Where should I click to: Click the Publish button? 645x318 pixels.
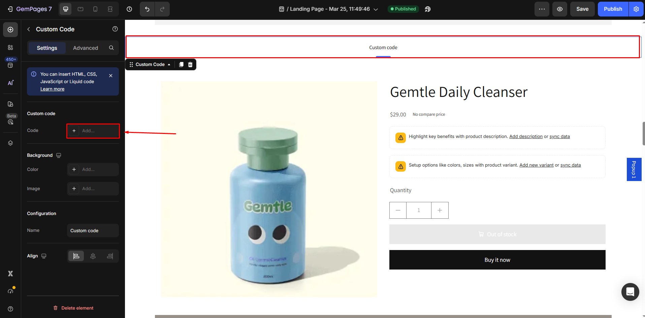point(613,9)
